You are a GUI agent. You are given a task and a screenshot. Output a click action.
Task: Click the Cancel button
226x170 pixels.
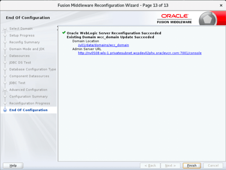point(213,165)
